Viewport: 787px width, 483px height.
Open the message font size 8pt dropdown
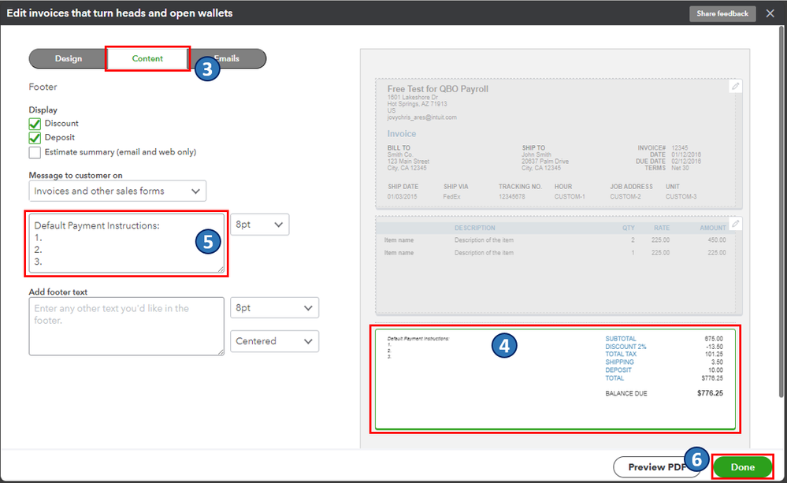tap(259, 225)
